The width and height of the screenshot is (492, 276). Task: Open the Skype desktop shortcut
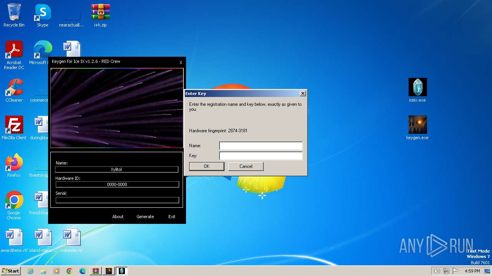pos(42,15)
